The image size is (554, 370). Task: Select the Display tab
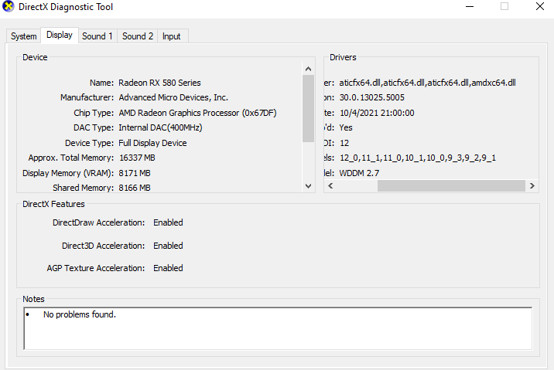tap(60, 35)
